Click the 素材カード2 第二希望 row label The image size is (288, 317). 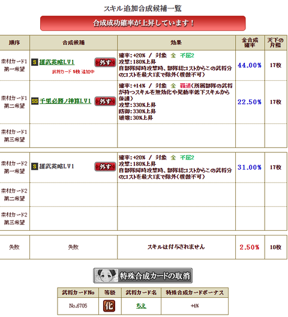click(x=14, y=195)
